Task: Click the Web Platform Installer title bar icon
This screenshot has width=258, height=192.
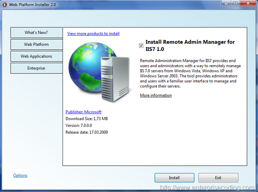Action: point(5,4)
